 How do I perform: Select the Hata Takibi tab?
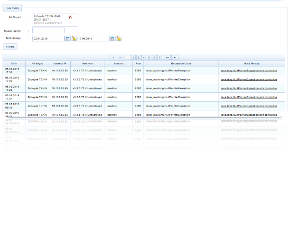12,8
